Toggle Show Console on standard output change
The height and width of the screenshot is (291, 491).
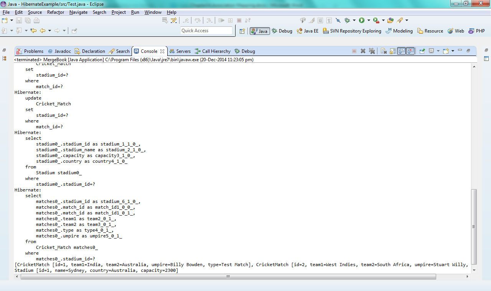[401, 51]
